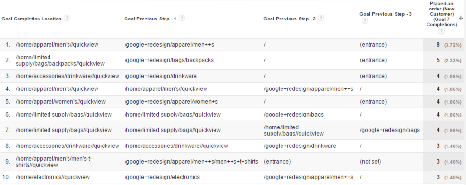466x185 pixels.
Task: Sort by Goal Previous Step - 3 header
Action: point(386,14)
